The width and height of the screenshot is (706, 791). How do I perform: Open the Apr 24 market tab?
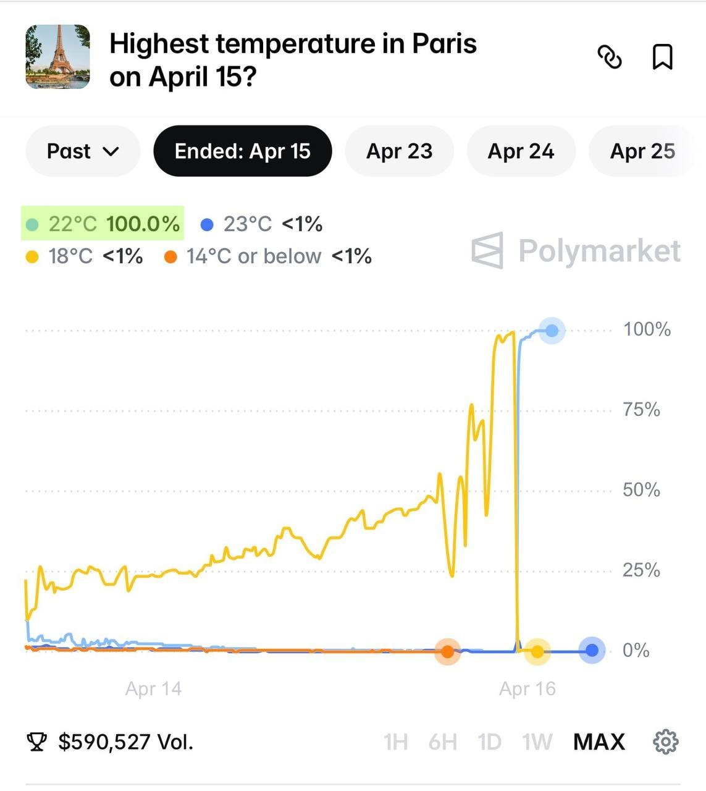click(x=521, y=151)
